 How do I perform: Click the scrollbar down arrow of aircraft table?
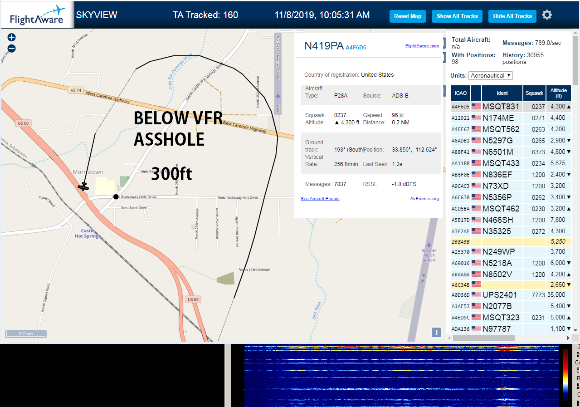pos(575,330)
